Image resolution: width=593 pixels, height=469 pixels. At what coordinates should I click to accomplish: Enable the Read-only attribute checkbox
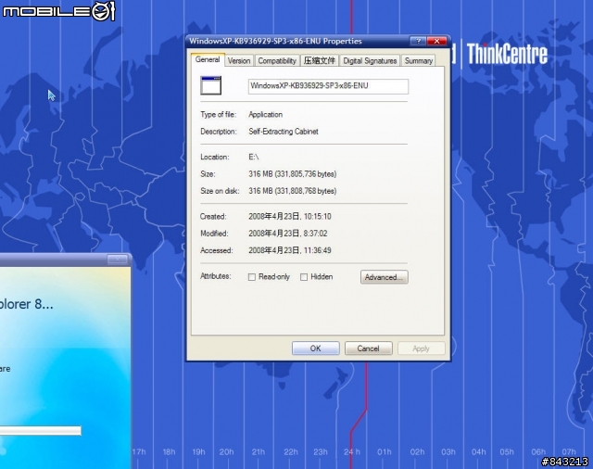pos(252,277)
